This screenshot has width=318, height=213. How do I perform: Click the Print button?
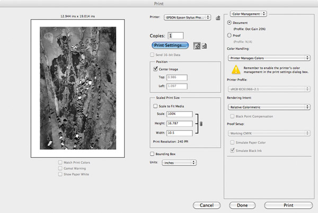tap(288, 205)
